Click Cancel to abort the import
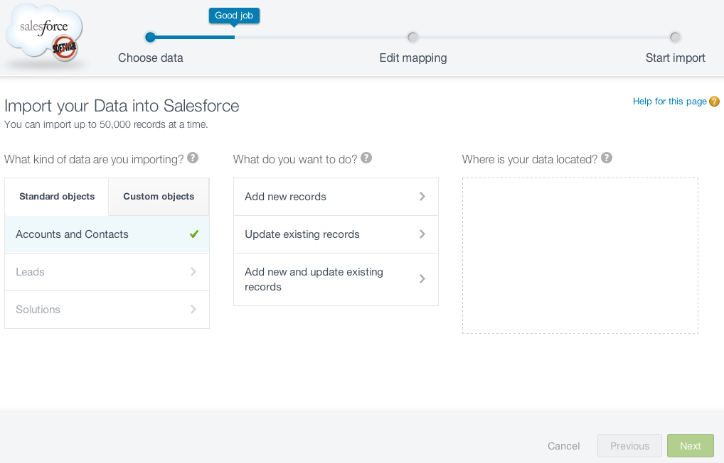Screen dimensions: 724x463 [x=564, y=446]
